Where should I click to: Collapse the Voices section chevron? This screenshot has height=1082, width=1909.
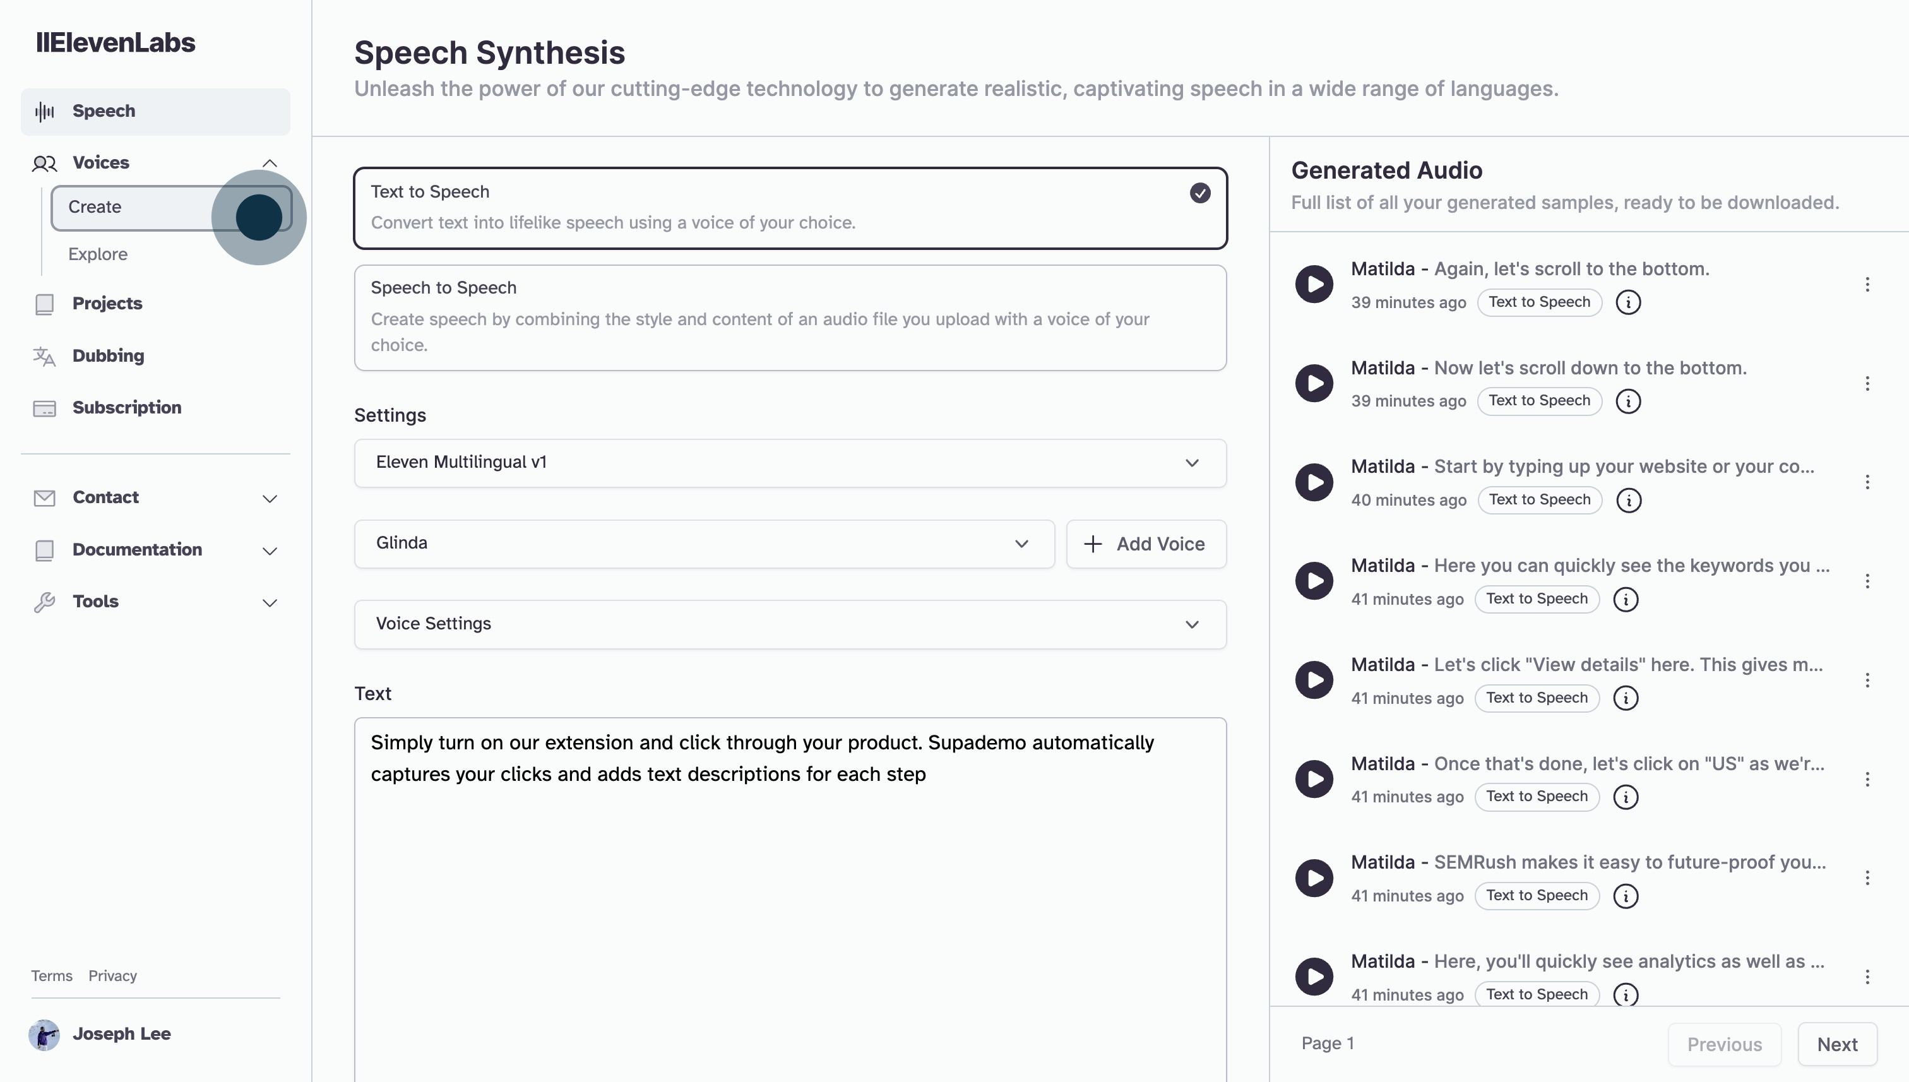(x=270, y=163)
